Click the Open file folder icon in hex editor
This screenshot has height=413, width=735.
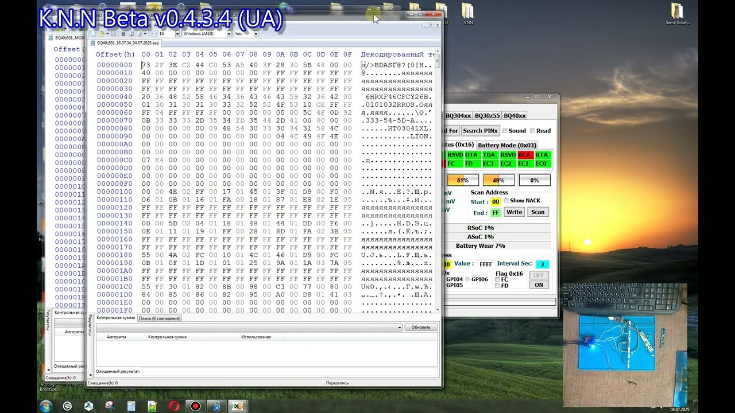coord(100,34)
